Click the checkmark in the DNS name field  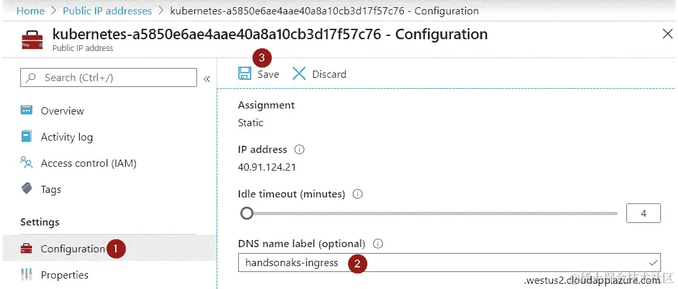(x=653, y=263)
